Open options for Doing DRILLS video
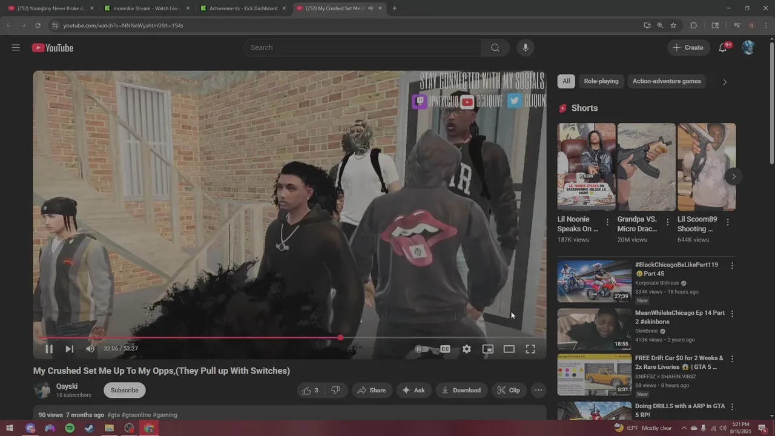The width and height of the screenshot is (775, 436). (x=732, y=407)
